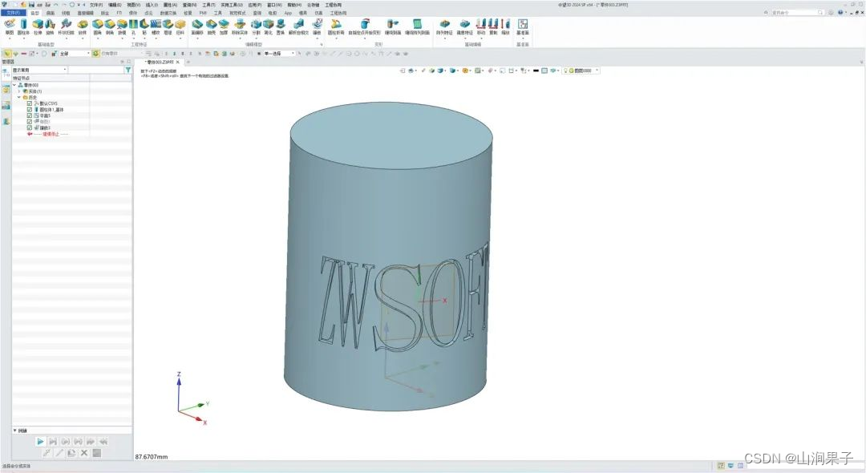This screenshot has width=866, height=473.
Task: Click the blue 文件 file button
Action: coord(14,13)
